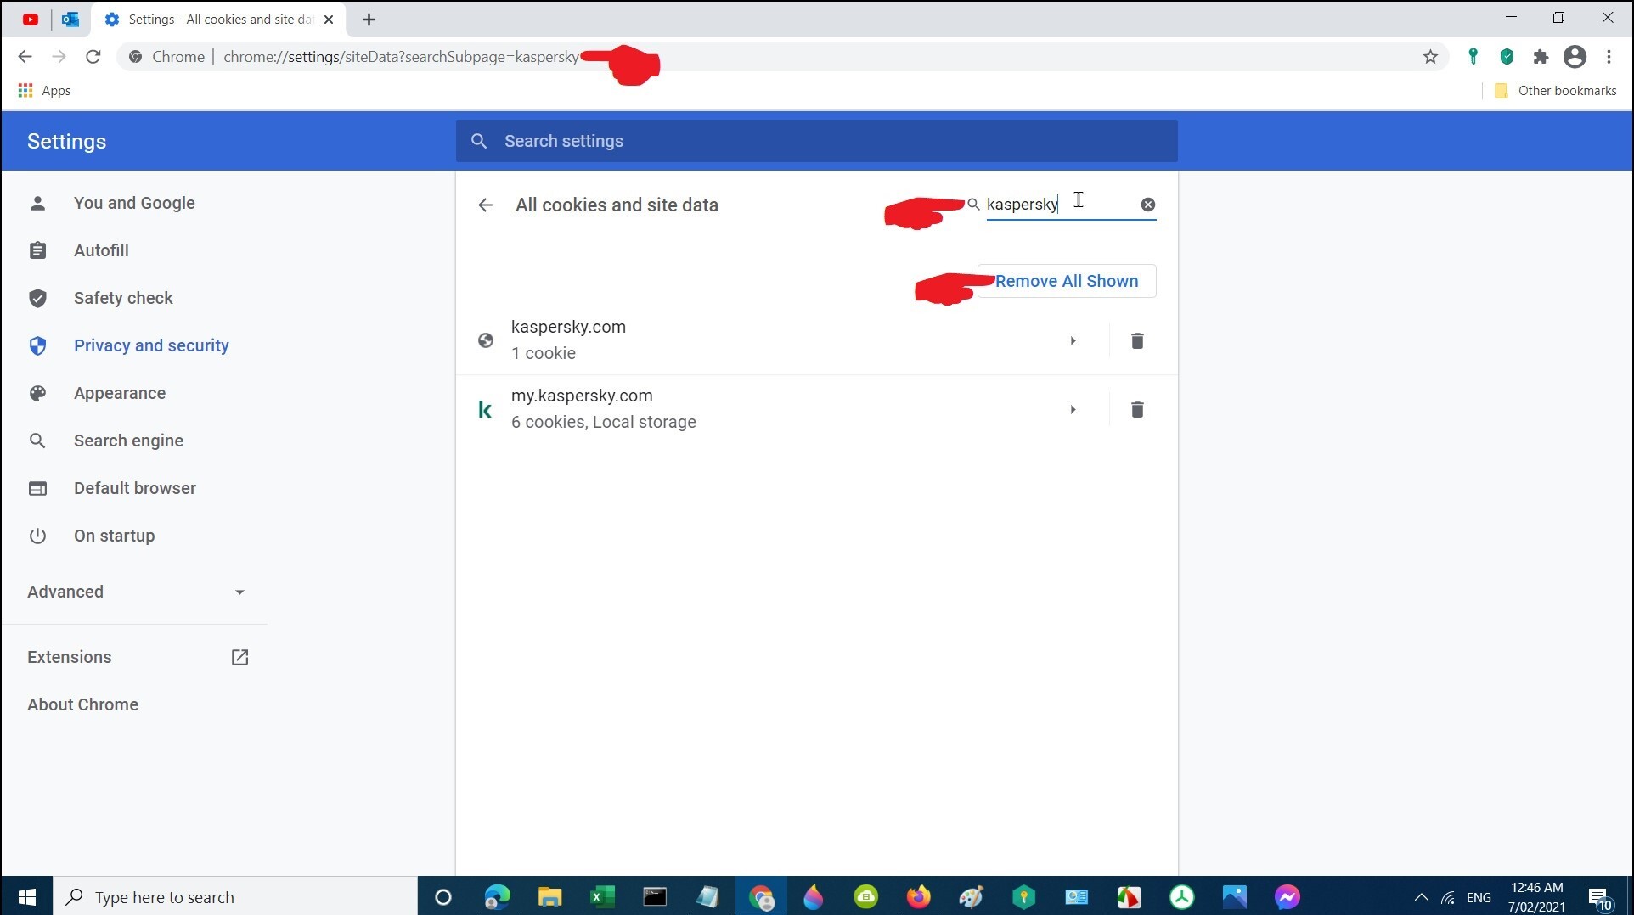Open Appearance settings section
This screenshot has width=1634, height=915.
coord(120,393)
